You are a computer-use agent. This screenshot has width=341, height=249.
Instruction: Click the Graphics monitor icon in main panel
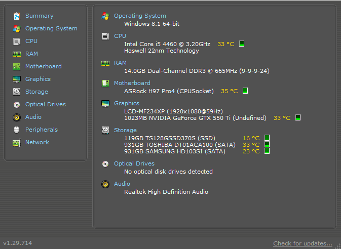tap(105, 104)
